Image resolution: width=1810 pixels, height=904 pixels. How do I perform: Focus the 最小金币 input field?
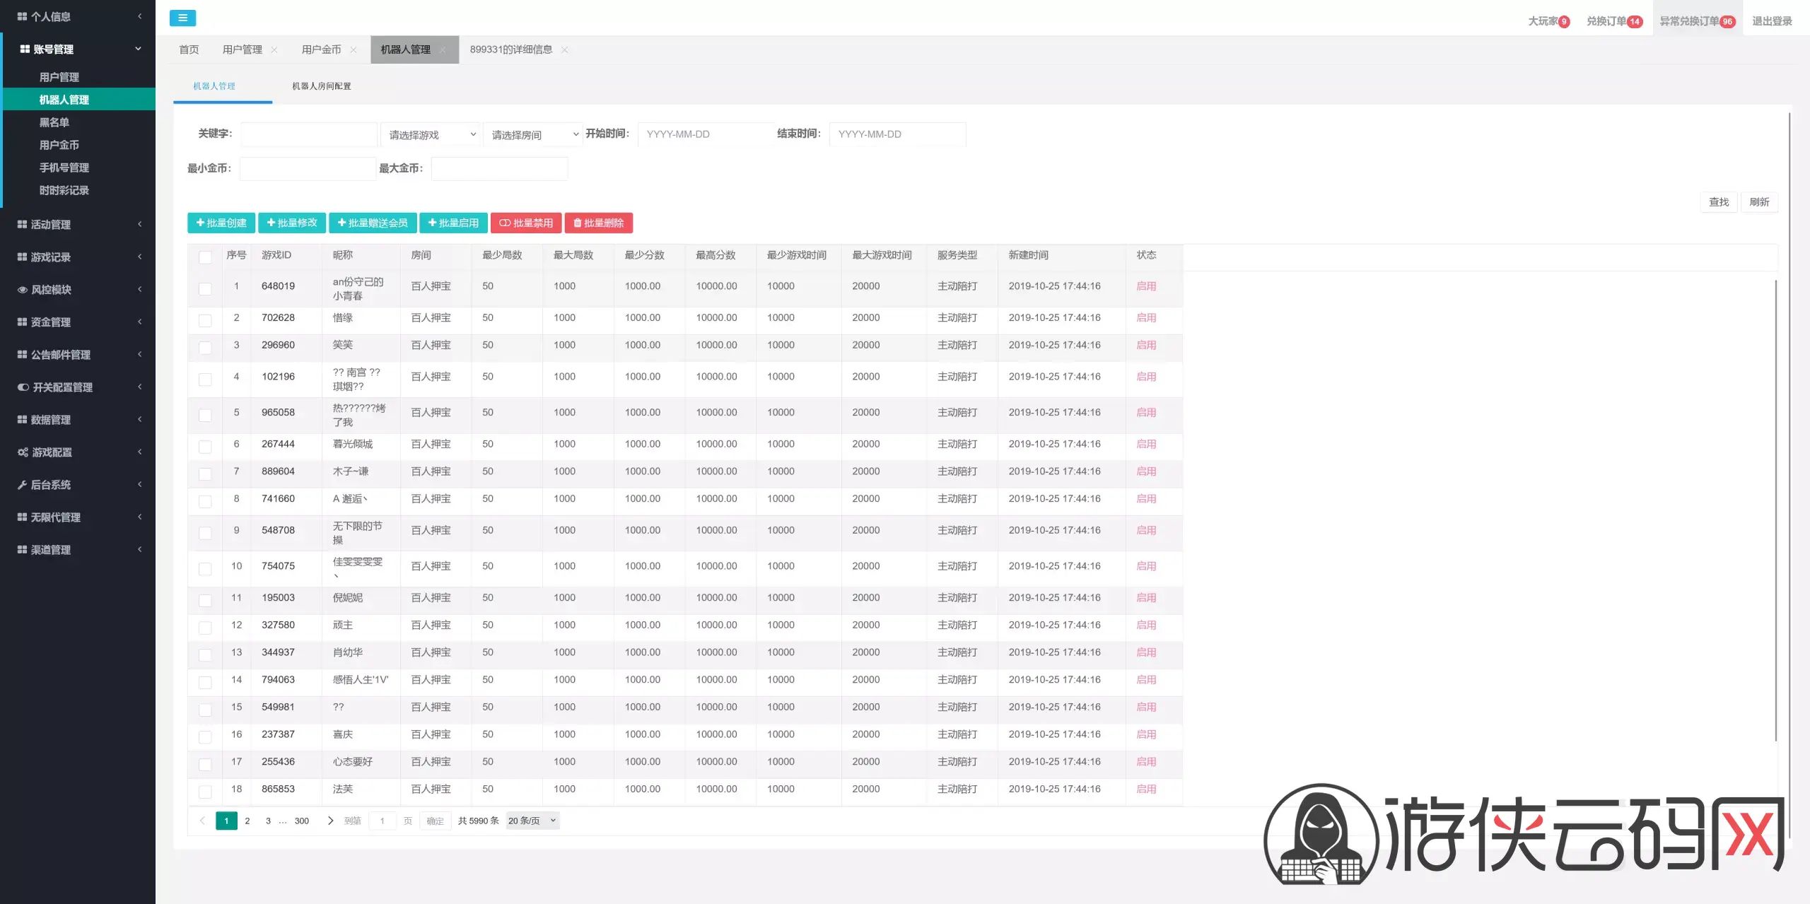tap(308, 169)
